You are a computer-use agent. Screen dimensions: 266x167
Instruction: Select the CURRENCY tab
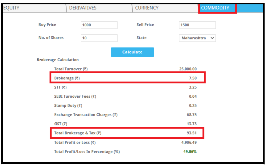point(147,8)
